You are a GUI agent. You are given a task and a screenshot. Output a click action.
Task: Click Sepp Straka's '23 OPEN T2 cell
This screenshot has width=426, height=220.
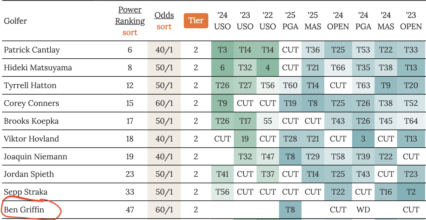pos(411,192)
